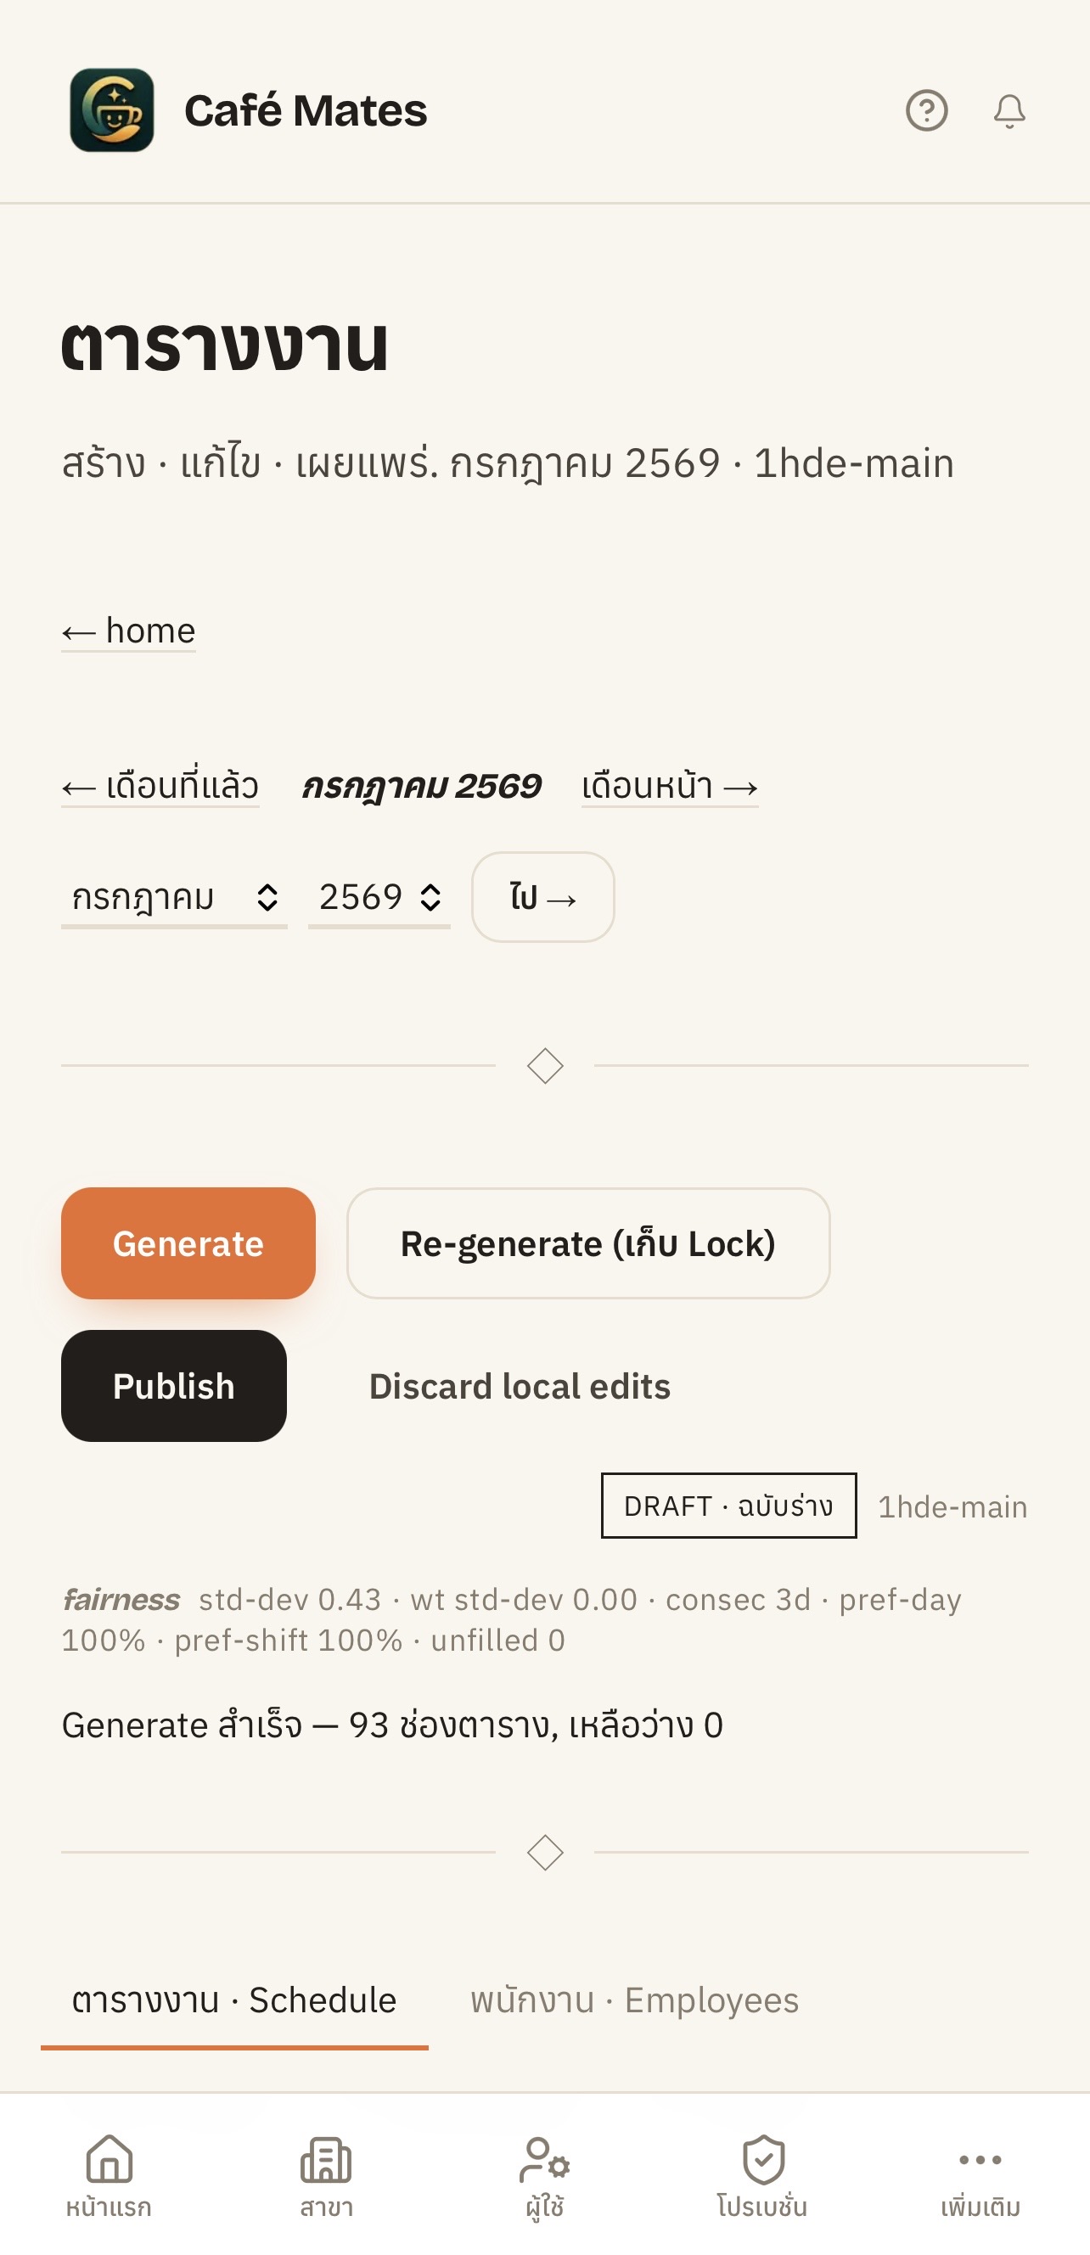Open the notifications bell
This screenshot has width=1090, height=2255.
[x=1009, y=111]
